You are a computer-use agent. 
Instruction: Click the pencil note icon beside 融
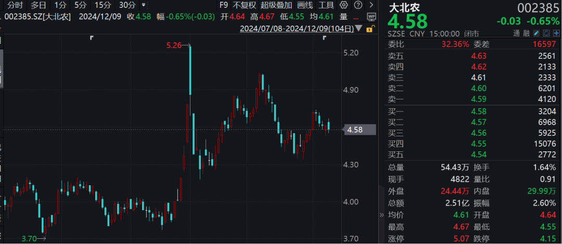coord(536,33)
